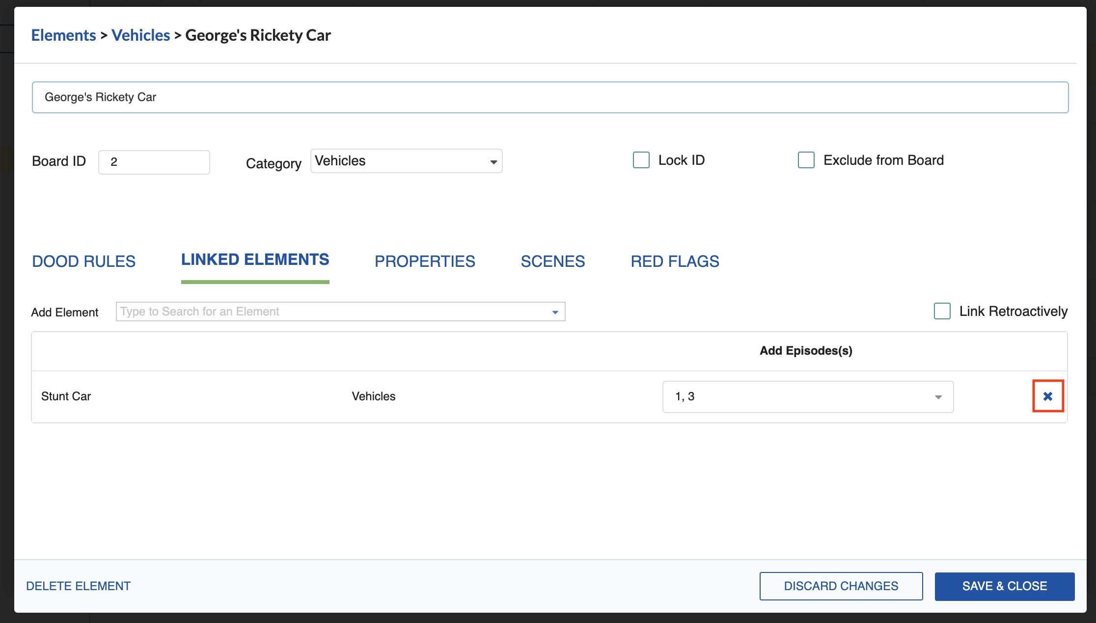The image size is (1096, 623).
Task: View the RED FLAGS tab
Action: pyautogui.click(x=675, y=261)
